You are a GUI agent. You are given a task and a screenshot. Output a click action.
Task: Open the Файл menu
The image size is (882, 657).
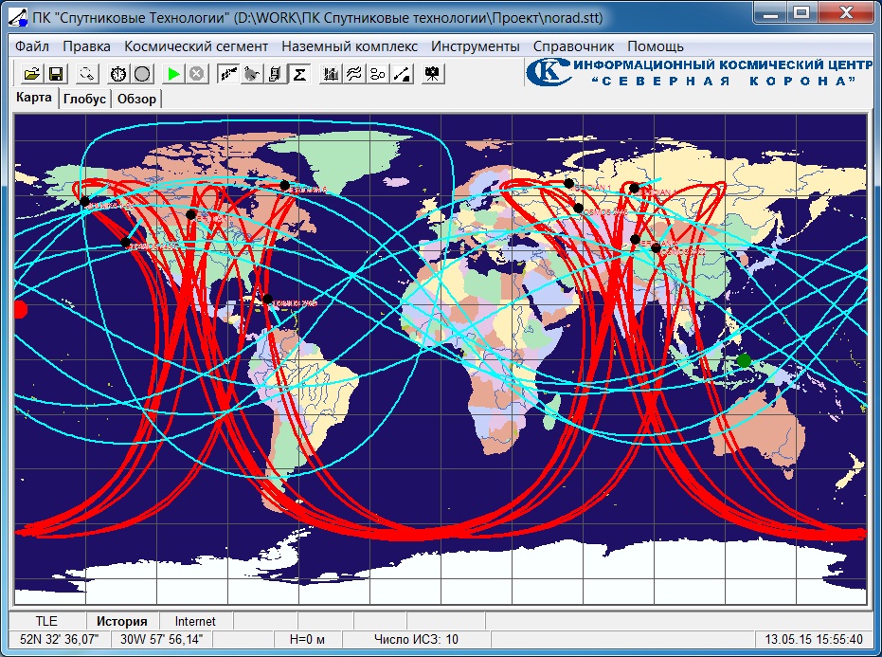coord(32,46)
